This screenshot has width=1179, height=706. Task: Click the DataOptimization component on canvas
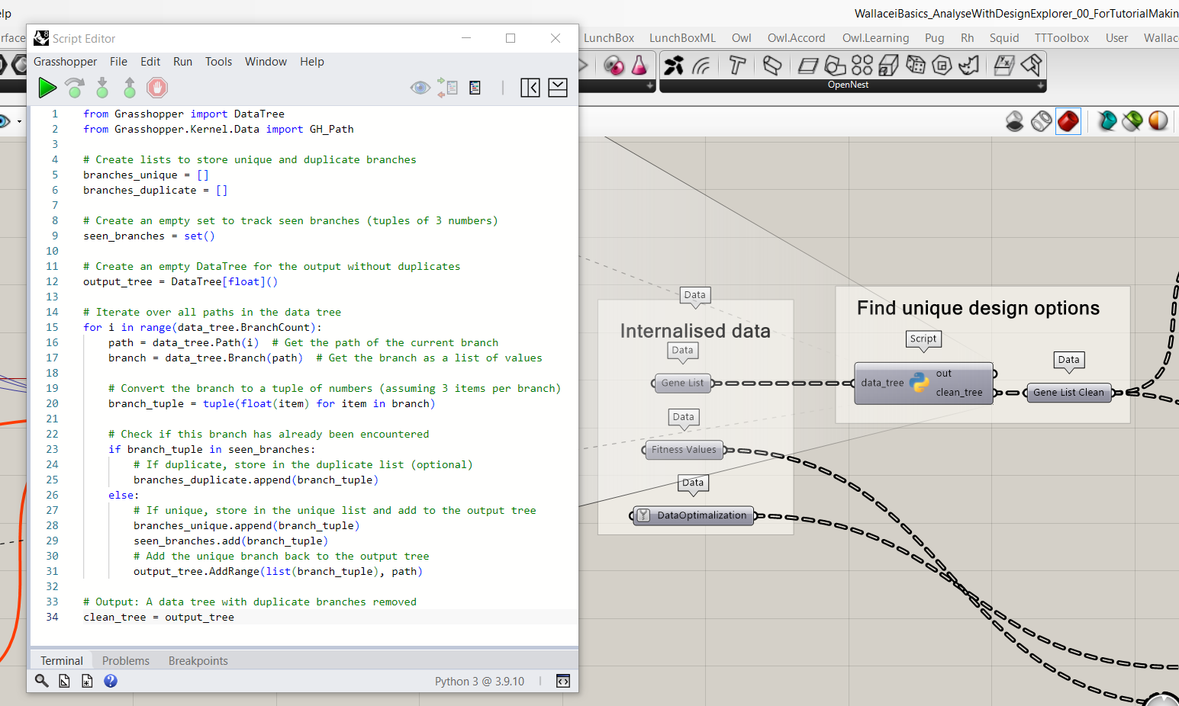[x=693, y=515]
